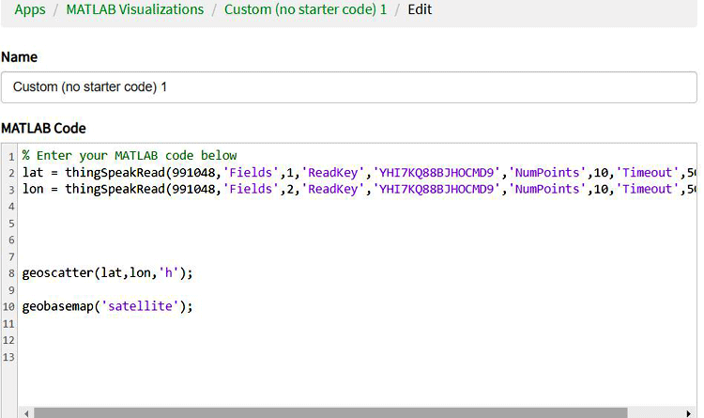Click the 'satellite' string in code
The height and width of the screenshot is (418, 704).
140,306
